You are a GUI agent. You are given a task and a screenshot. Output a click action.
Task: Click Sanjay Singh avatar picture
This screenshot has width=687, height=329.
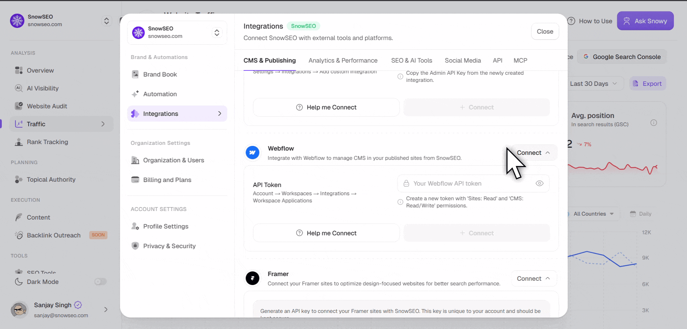(x=19, y=310)
